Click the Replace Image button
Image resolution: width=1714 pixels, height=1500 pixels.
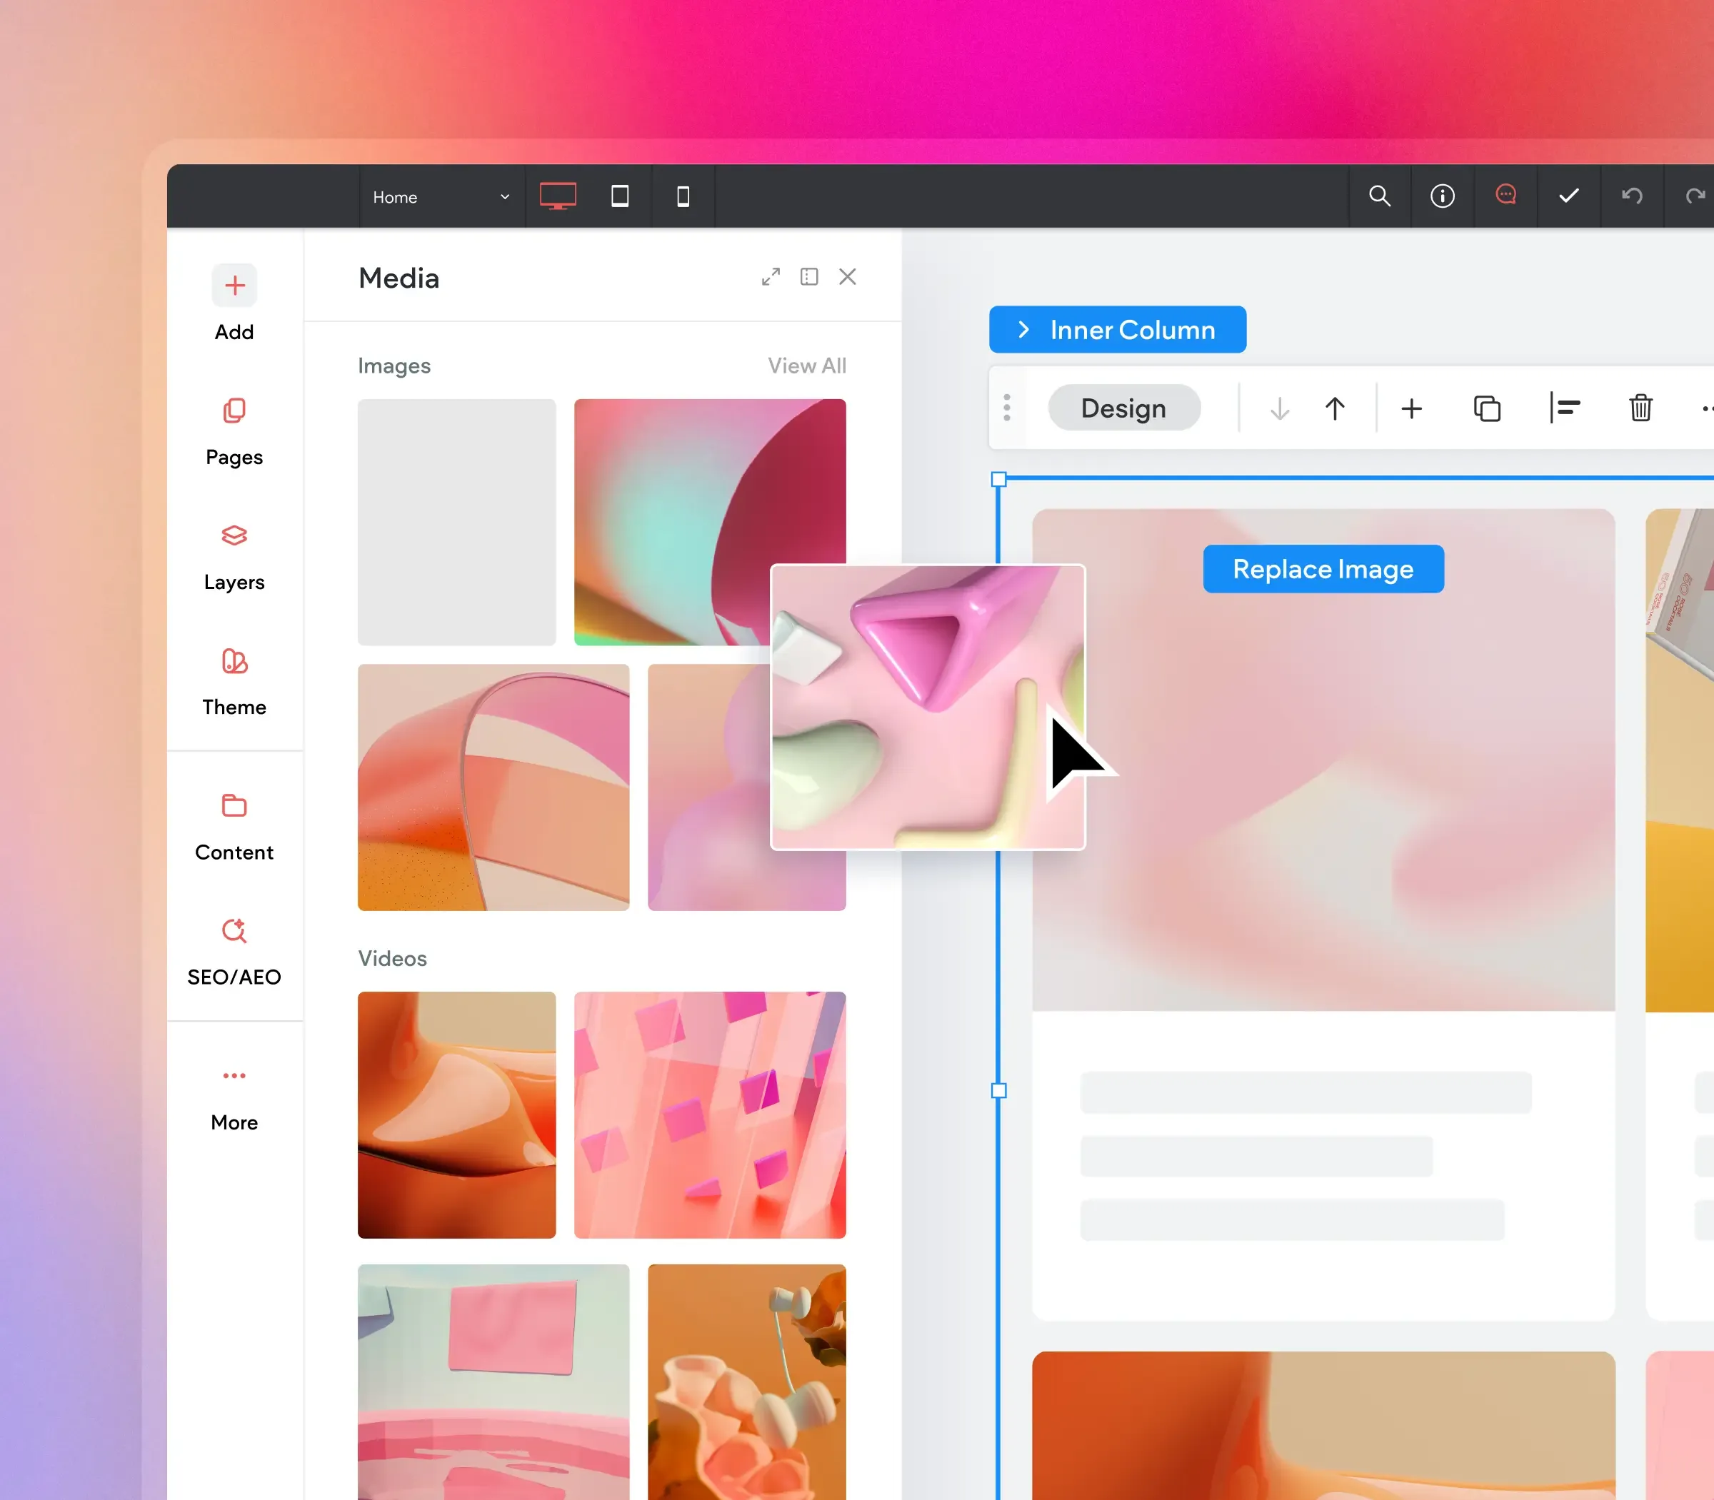[x=1323, y=569]
